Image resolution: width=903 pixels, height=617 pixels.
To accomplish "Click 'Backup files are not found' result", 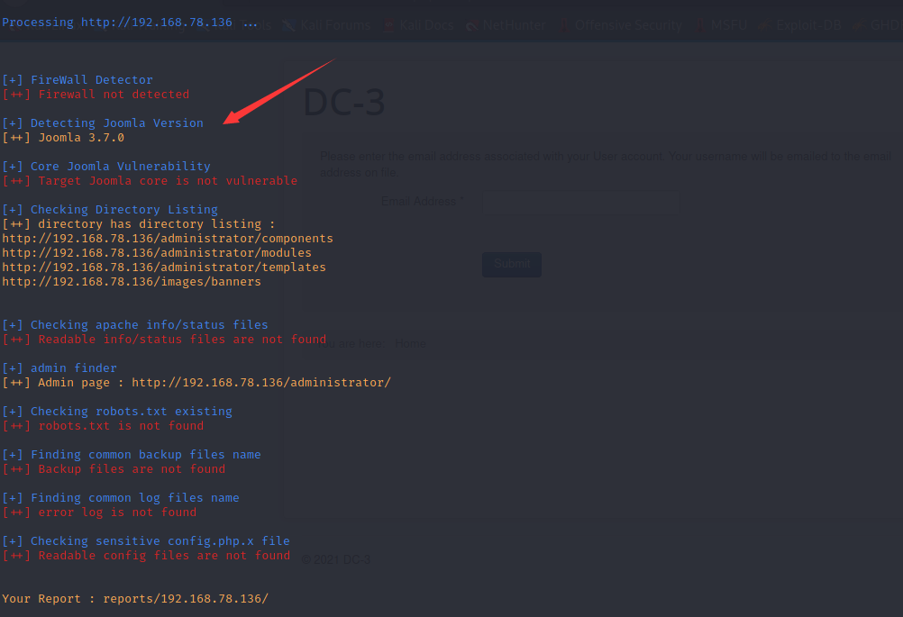I will [114, 468].
